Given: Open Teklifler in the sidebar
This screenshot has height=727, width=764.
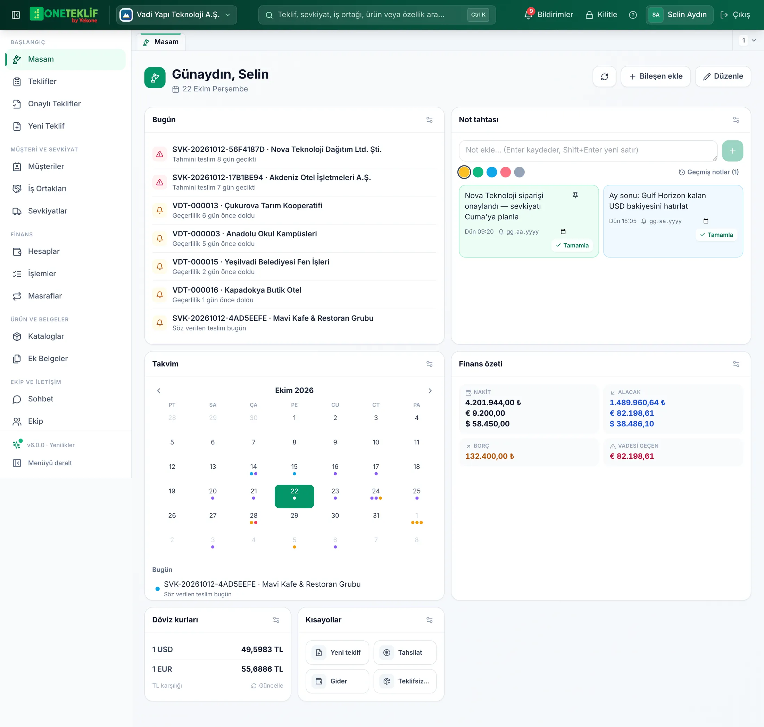Looking at the screenshot, I should coord(65,81).
